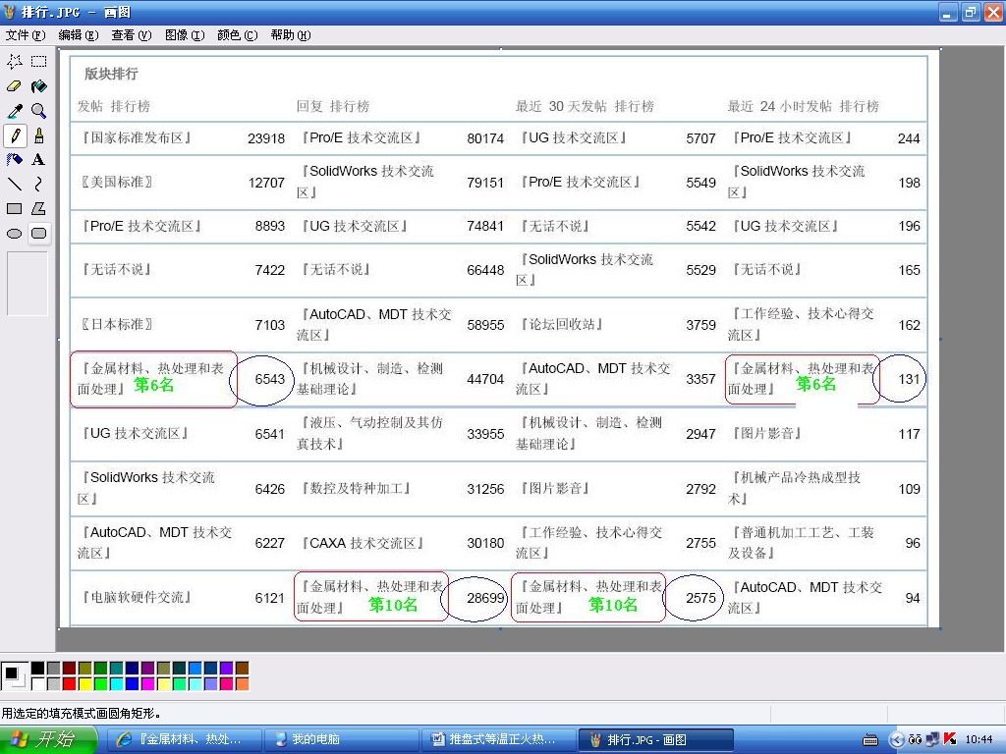Click the 排行.JPG - 画图 taskbar button
The width and height of the screenshot is (1006, 754).
656,739
